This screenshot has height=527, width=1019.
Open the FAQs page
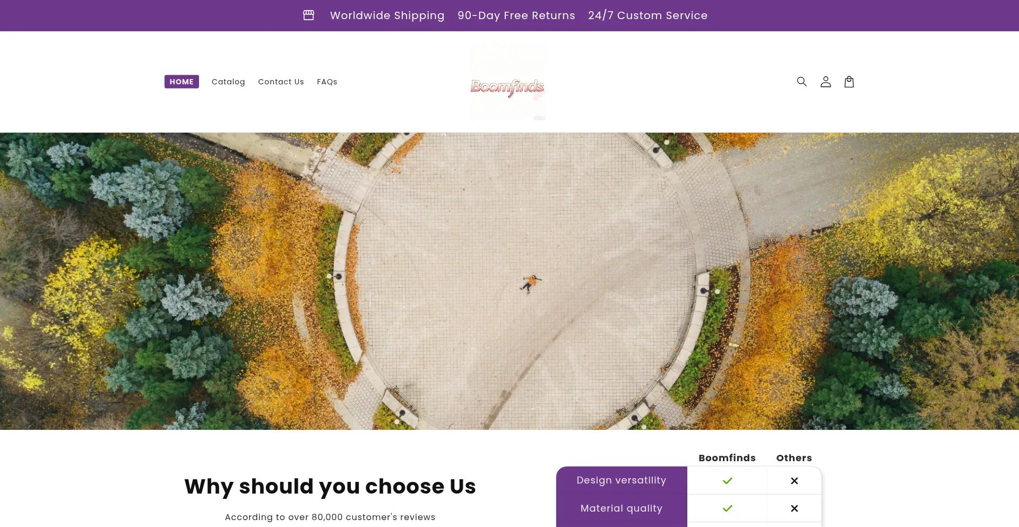pos(327,82)
